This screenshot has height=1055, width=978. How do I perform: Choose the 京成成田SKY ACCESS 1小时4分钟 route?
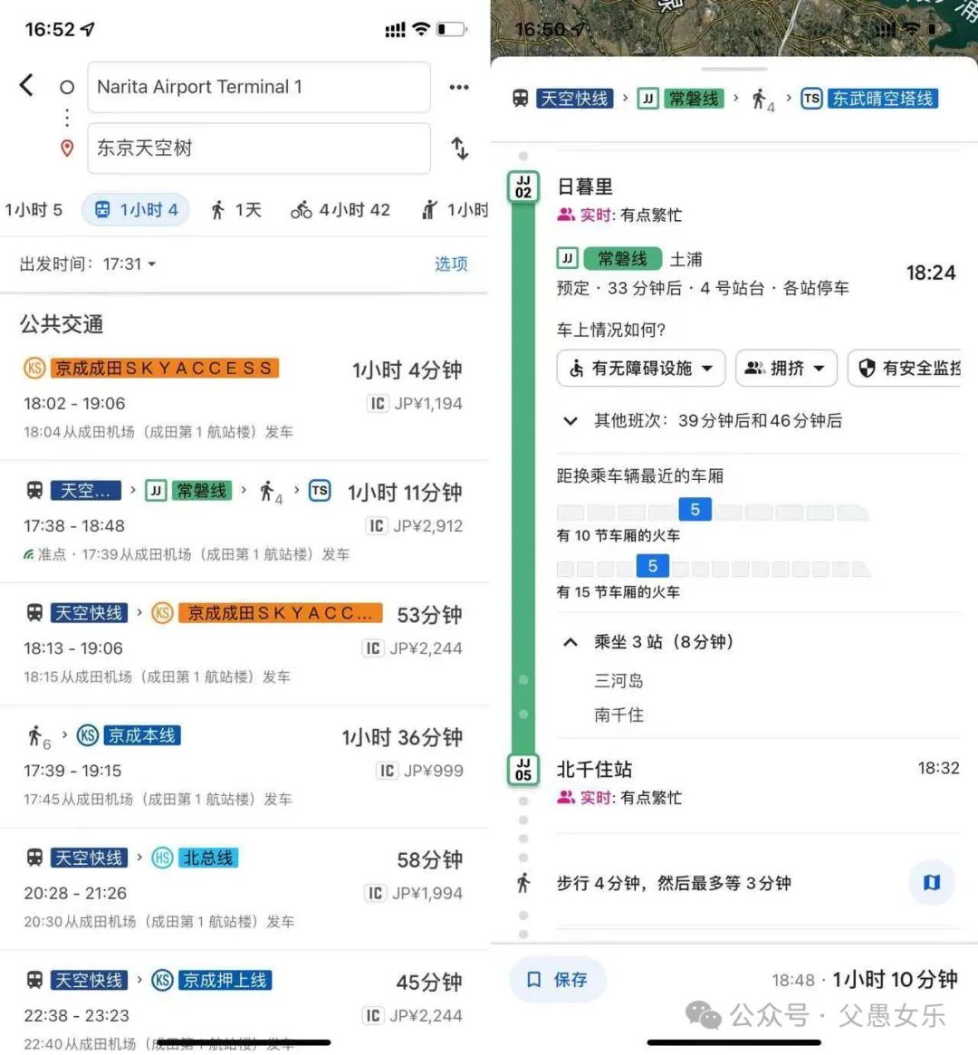click(244, 398)
